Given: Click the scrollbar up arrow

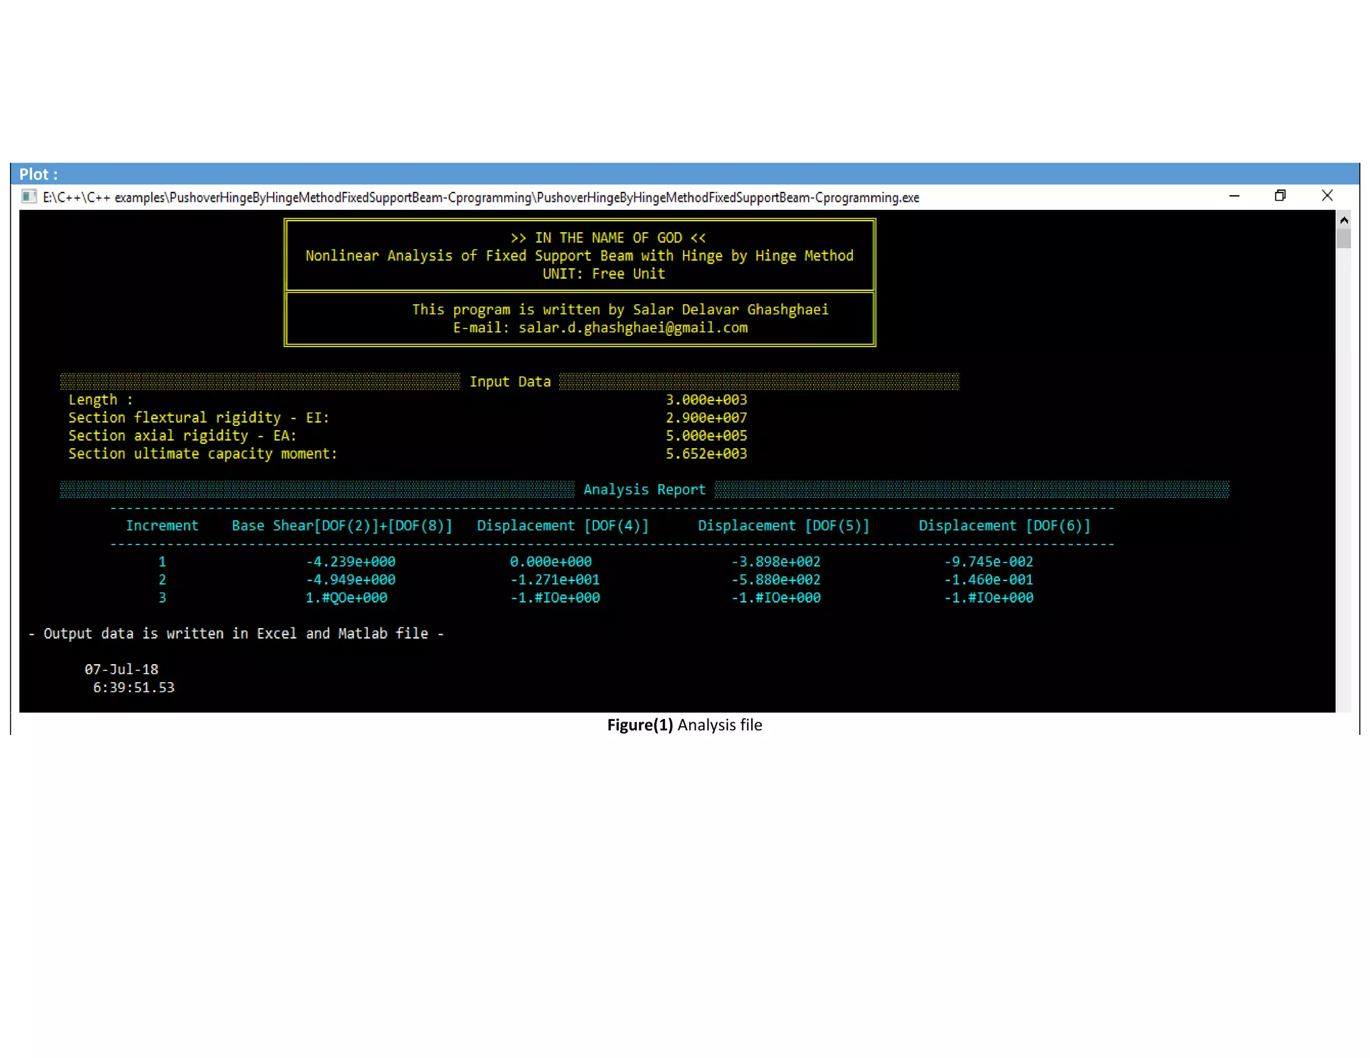Looking at the screenshot, I should [1344, 220].
